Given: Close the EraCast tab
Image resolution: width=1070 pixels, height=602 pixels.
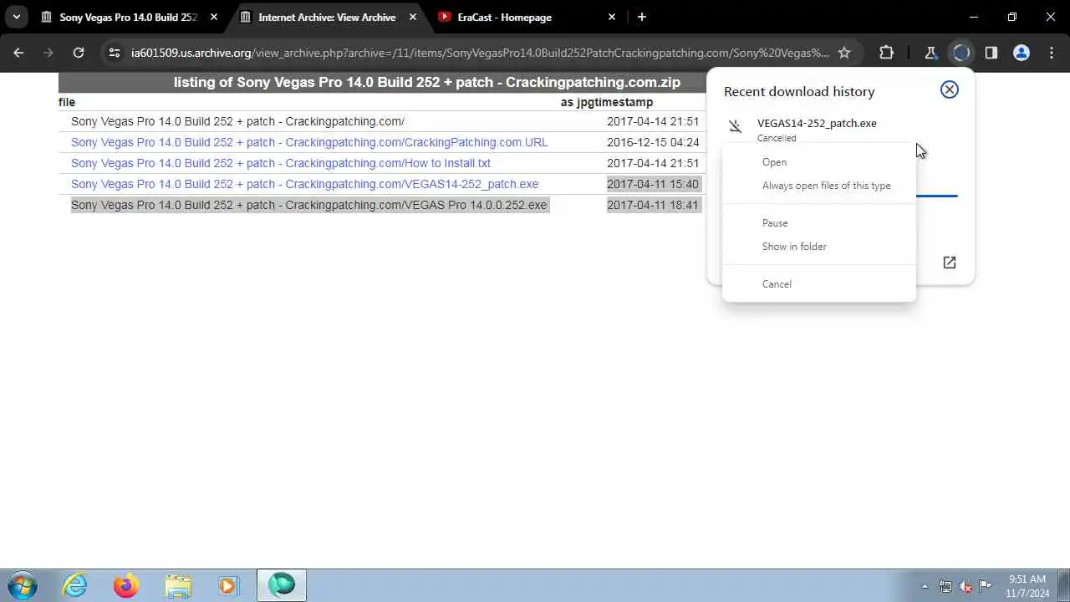Looking at the screenshot, I should coord(611,17).
